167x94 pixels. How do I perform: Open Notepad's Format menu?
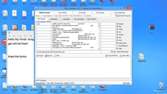click(x=20, y=36)
